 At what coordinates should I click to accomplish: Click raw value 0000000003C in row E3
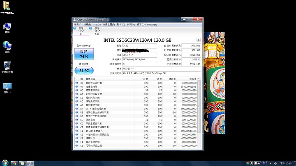click(x=189, y=138)
